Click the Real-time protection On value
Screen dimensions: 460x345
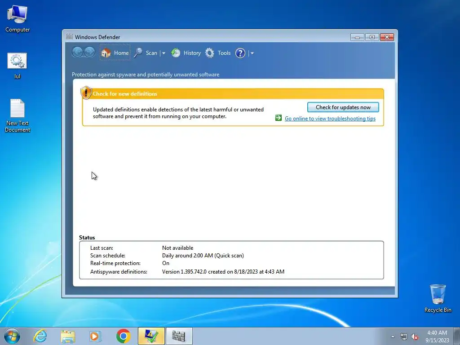click(166, 263)
